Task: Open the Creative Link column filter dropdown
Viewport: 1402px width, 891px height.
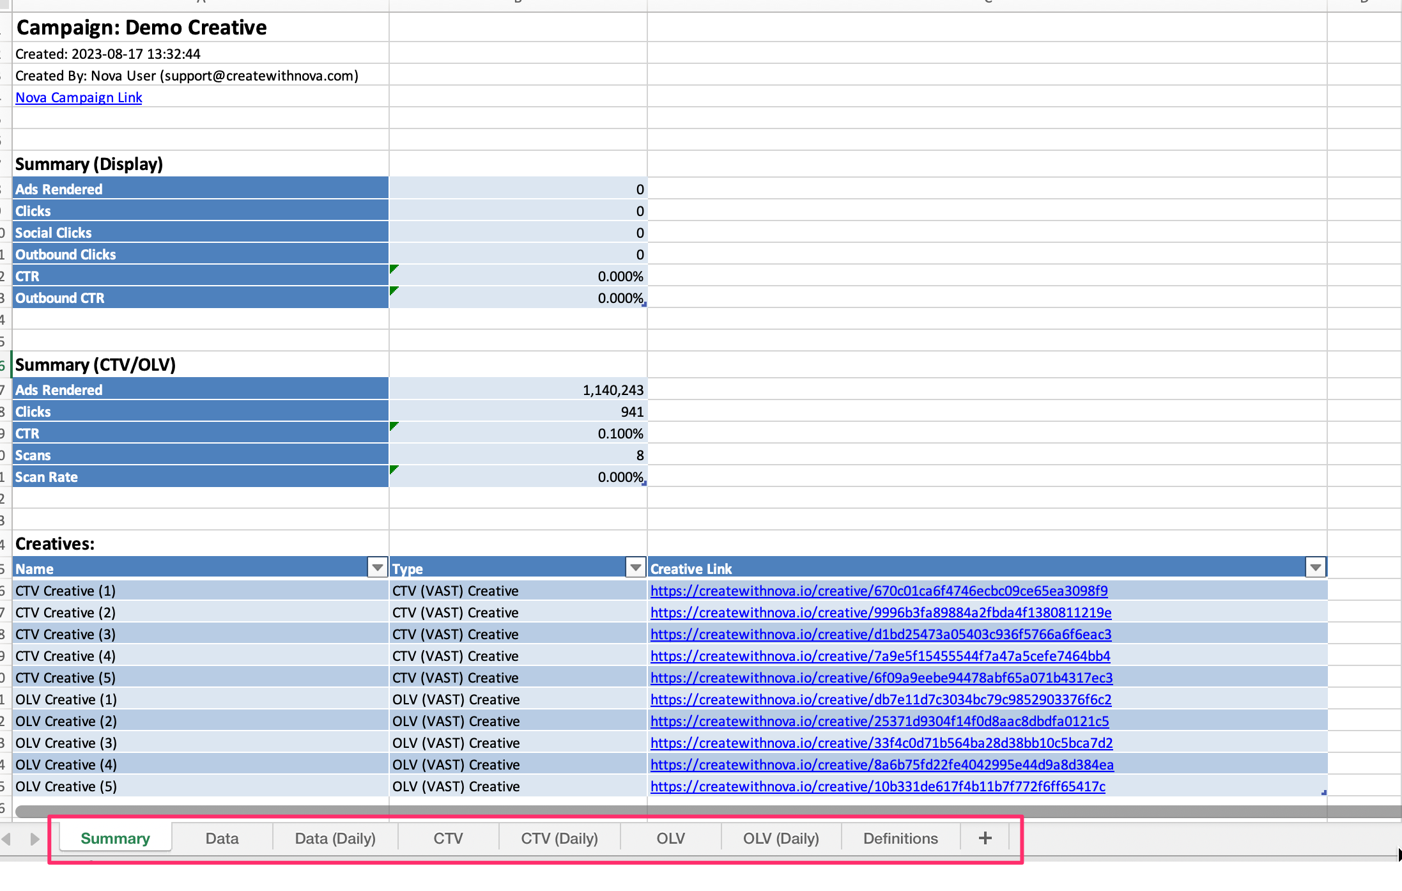Action: coord(1315,568)
